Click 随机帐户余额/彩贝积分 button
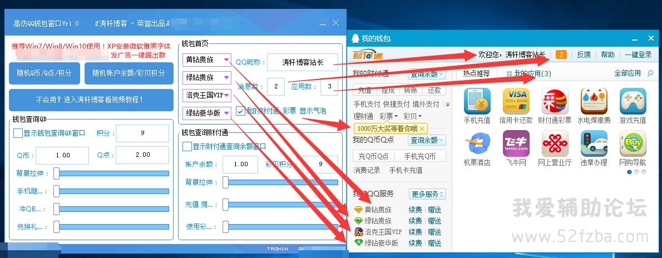 [129, 73]
